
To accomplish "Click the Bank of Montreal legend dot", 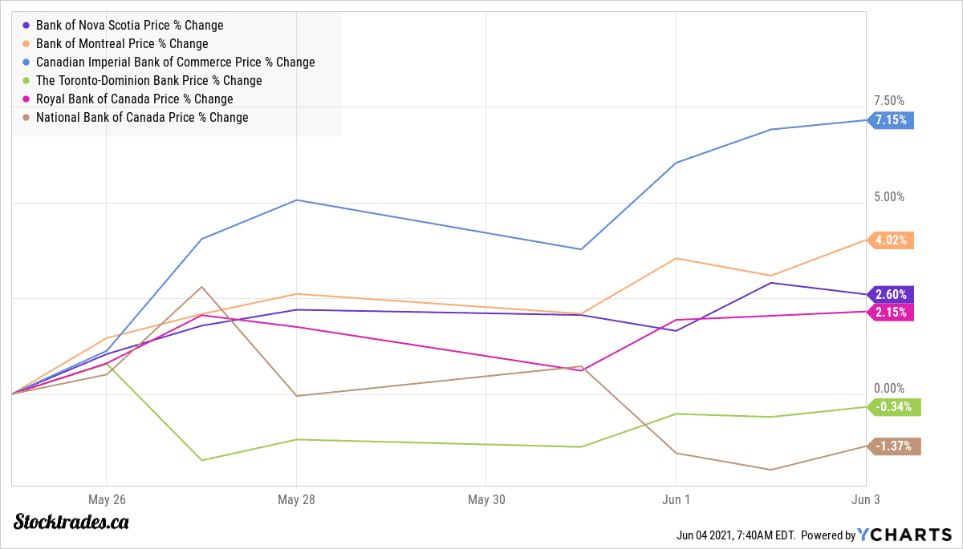I will [28, 44].
